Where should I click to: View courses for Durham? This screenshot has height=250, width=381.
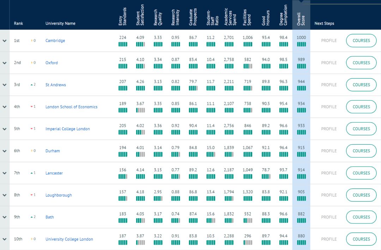361,151
